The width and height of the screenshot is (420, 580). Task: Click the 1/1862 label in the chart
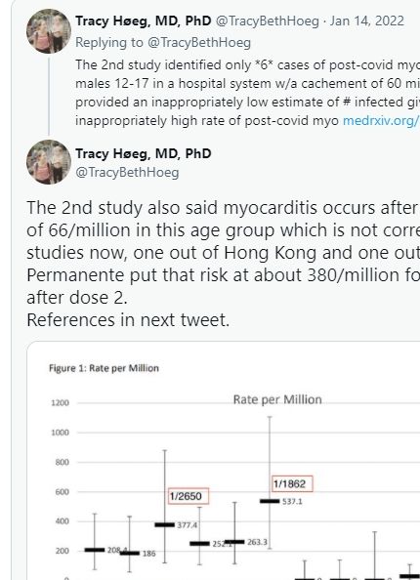coord(292,484)
